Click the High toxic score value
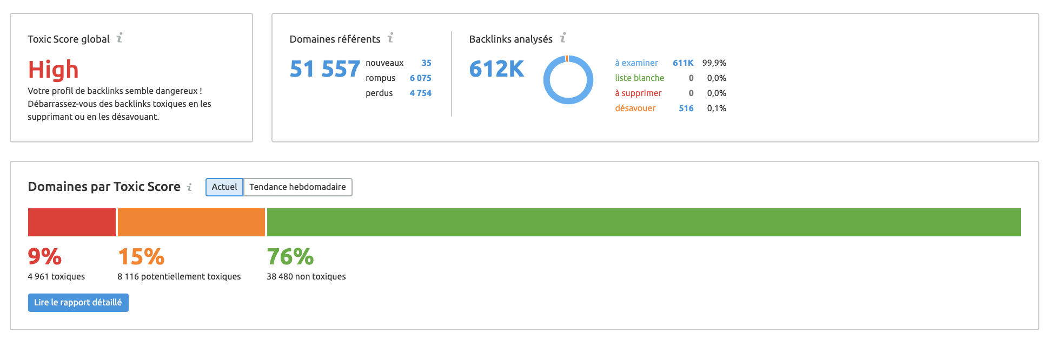The image size is (1048, 341). (x=54, y=70)
